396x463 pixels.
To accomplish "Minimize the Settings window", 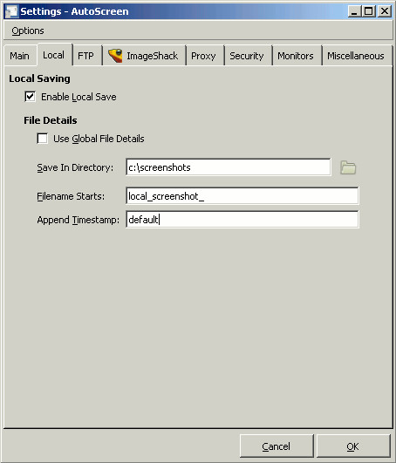I will 354,11.
